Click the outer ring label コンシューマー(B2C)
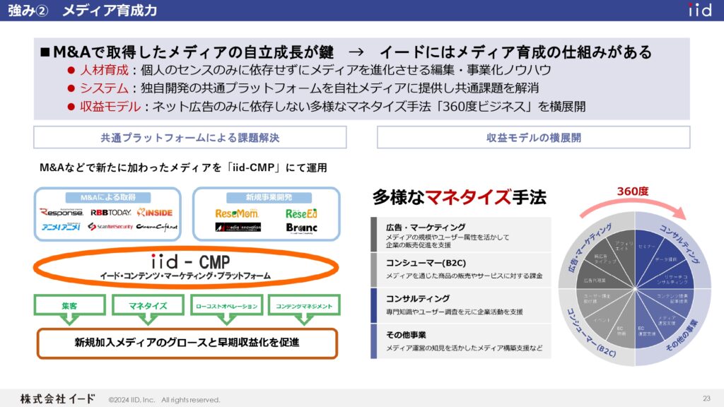 coord(591,334)
